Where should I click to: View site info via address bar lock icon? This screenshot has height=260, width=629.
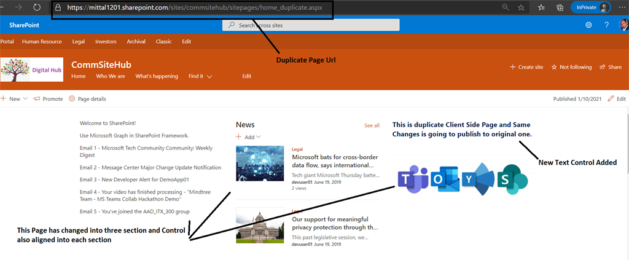(58, 7)
